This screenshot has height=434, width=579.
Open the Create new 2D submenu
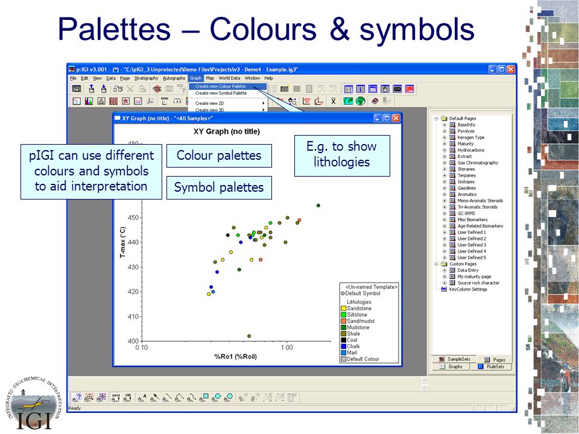coord(227,103)
